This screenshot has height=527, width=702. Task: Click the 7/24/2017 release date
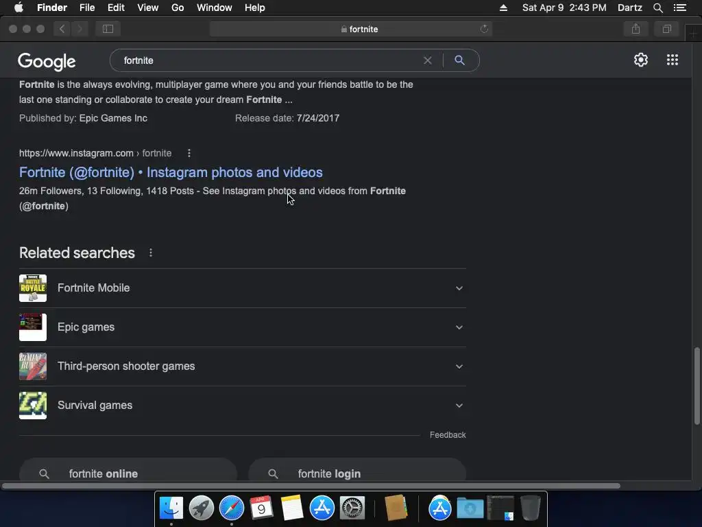tap(318, 118)
